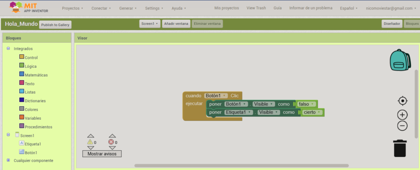
Task: Open Etiqueta1 dropdown in poner block
Action: (x=239, y=112)
